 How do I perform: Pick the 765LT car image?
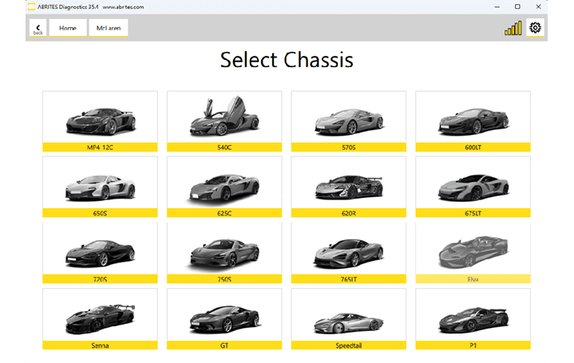349,253
